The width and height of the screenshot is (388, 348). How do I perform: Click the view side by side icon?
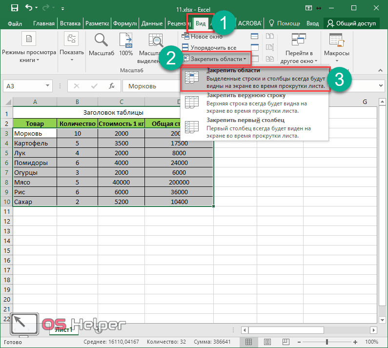click(270, 37)
